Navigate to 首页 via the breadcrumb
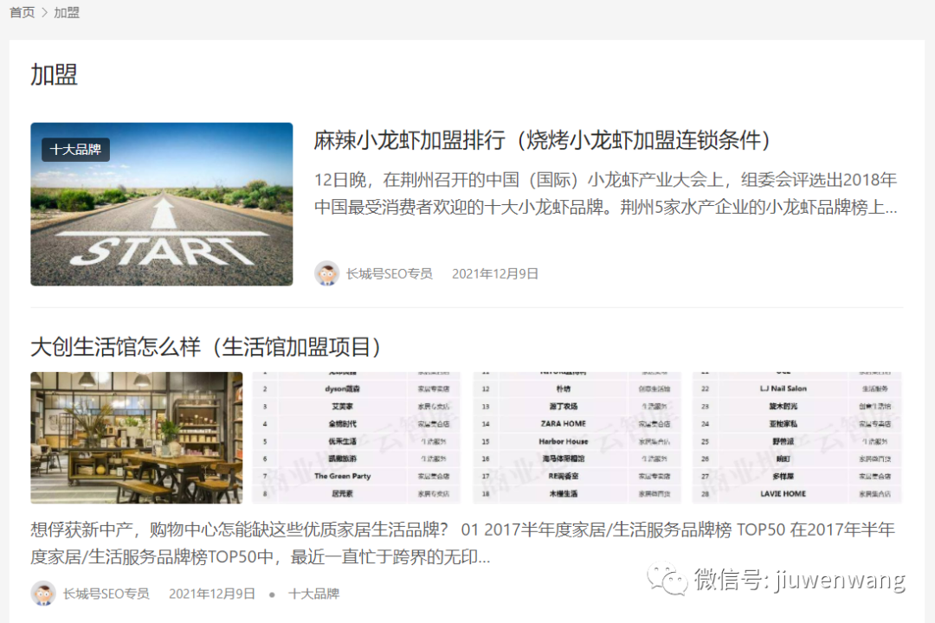 pos(22,12)
